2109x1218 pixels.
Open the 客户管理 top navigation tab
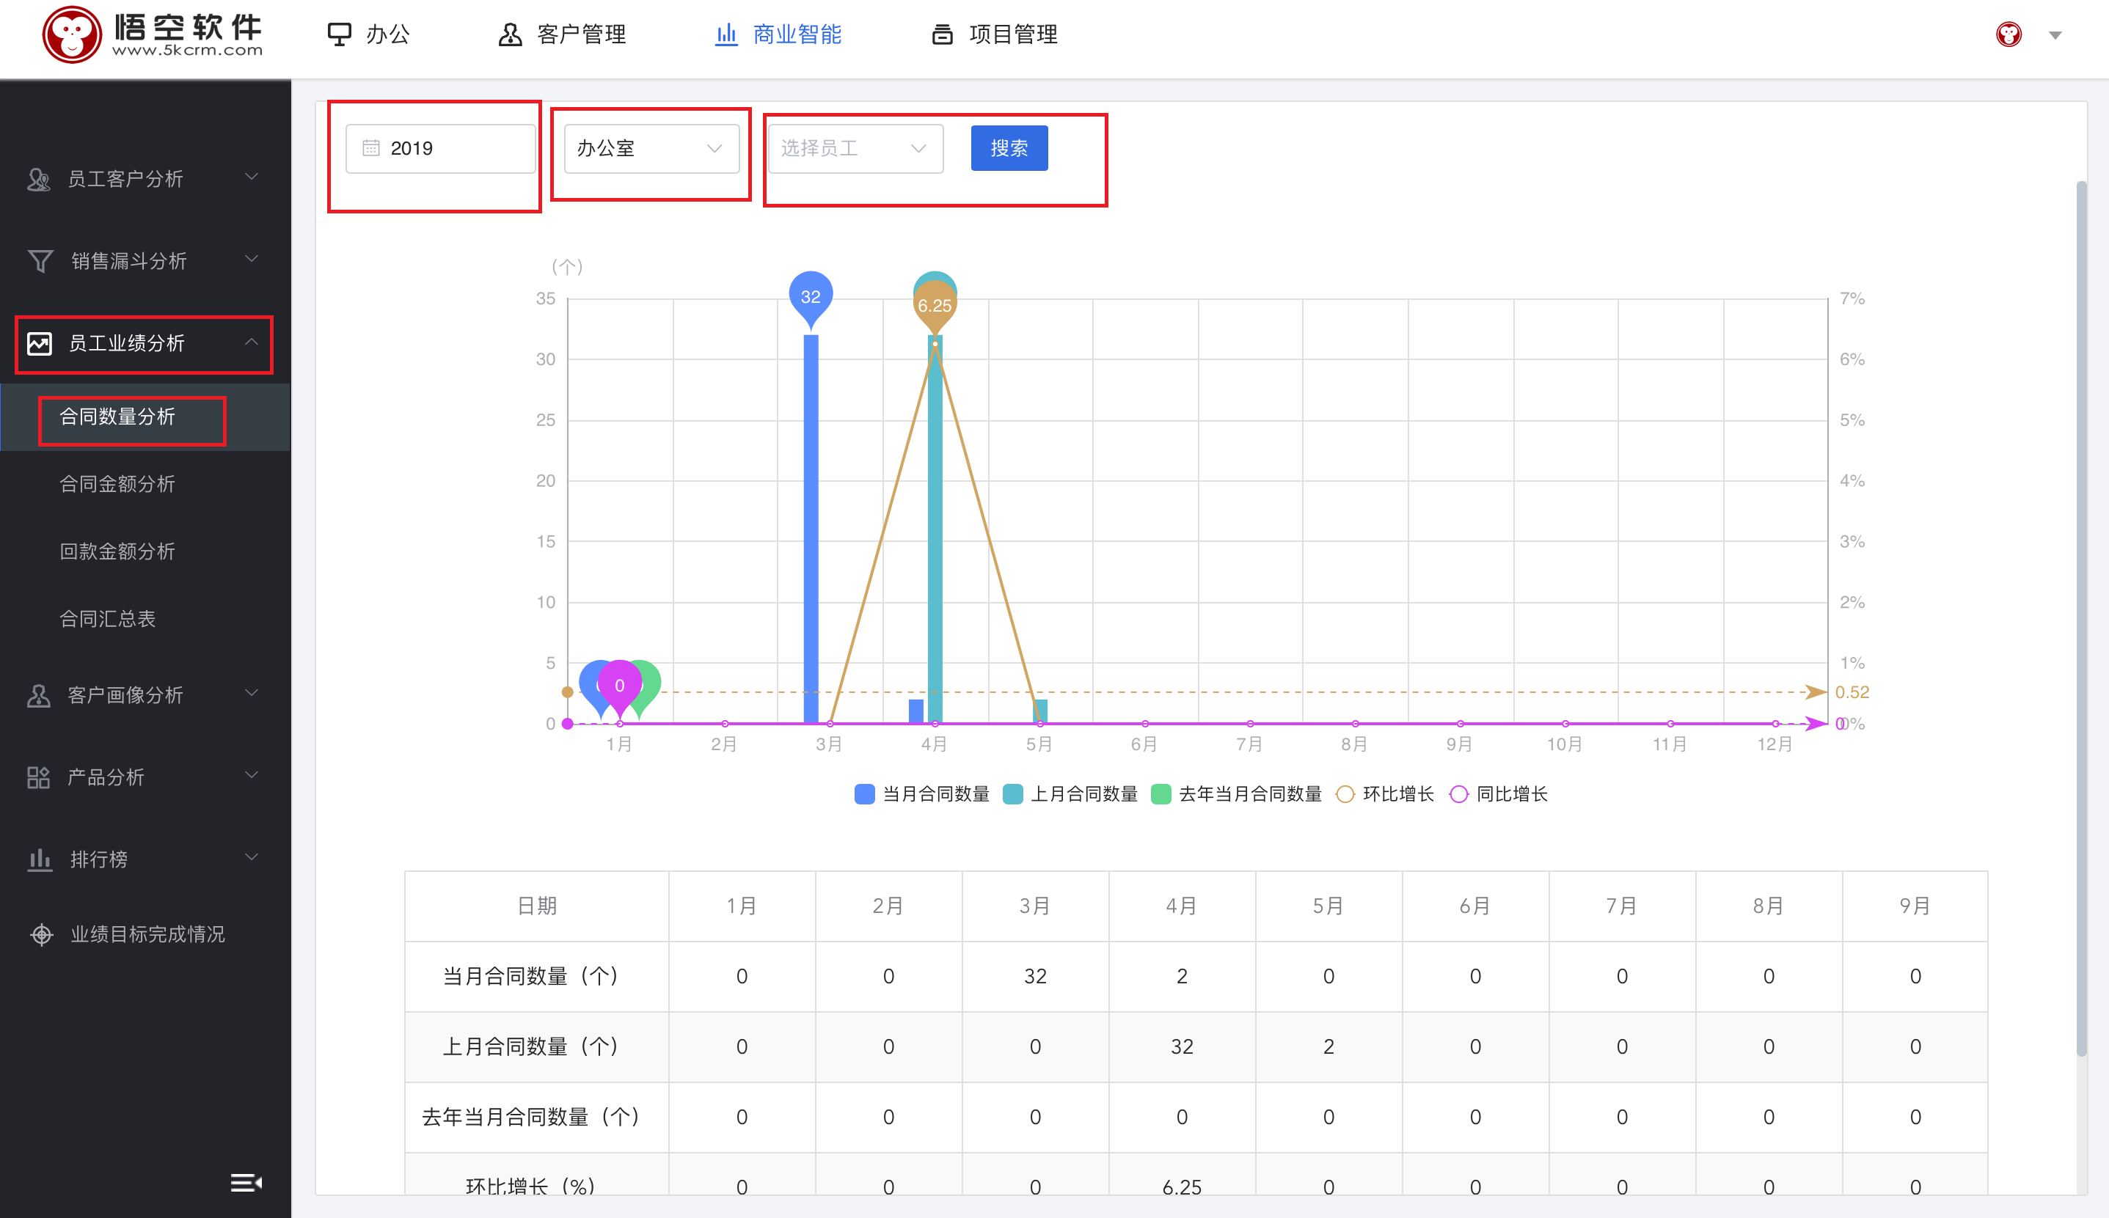[x=562, y=34]
